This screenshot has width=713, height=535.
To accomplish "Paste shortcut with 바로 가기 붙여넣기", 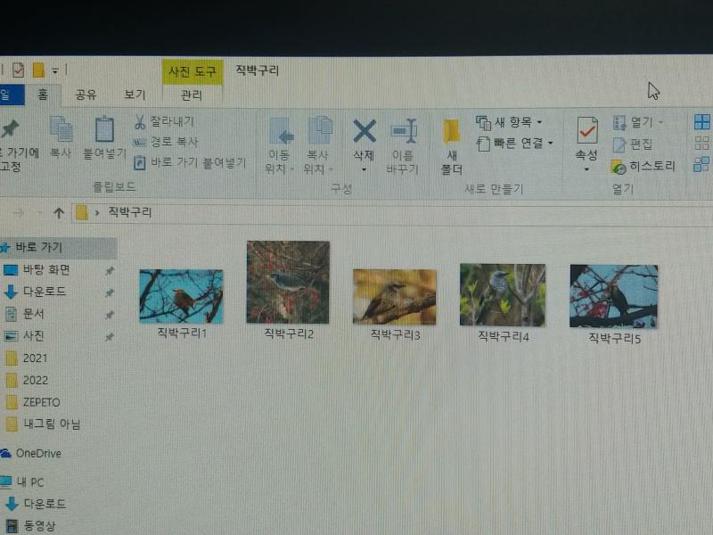I will [190, 163].
